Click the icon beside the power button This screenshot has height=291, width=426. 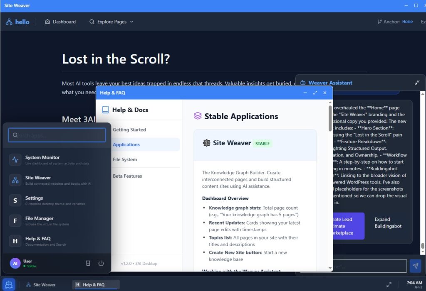tap(88, 264)
